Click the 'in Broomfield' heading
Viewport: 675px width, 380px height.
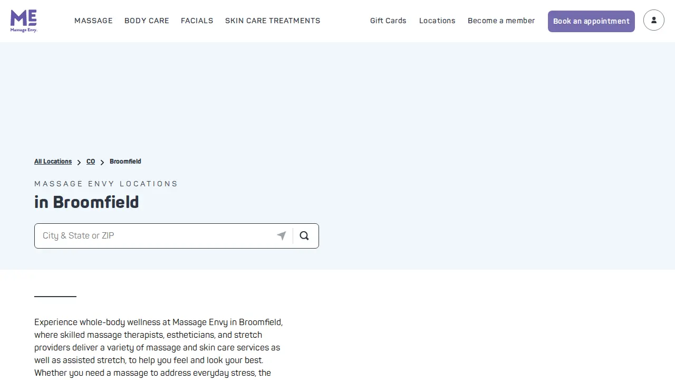coord(86,202)
